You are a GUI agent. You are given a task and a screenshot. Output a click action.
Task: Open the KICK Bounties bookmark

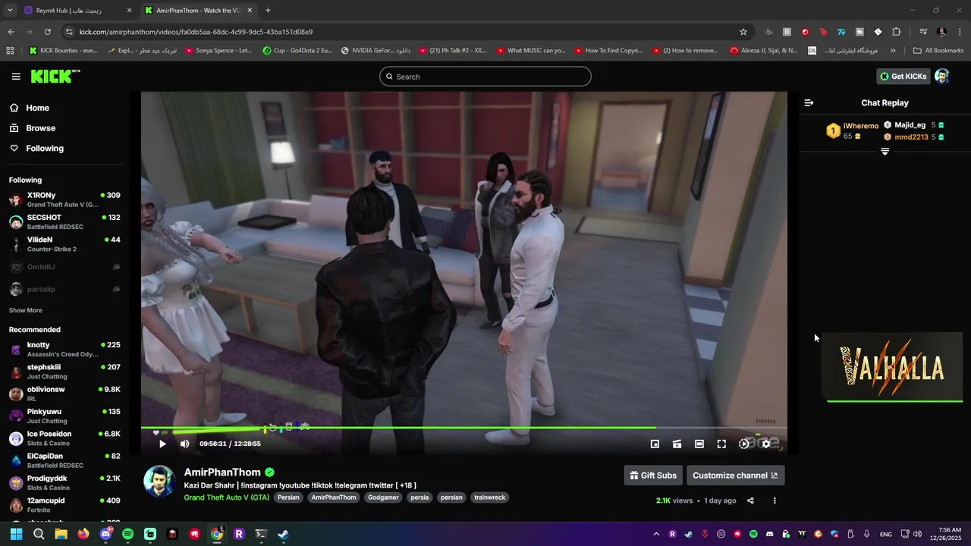tap(64, 51)
